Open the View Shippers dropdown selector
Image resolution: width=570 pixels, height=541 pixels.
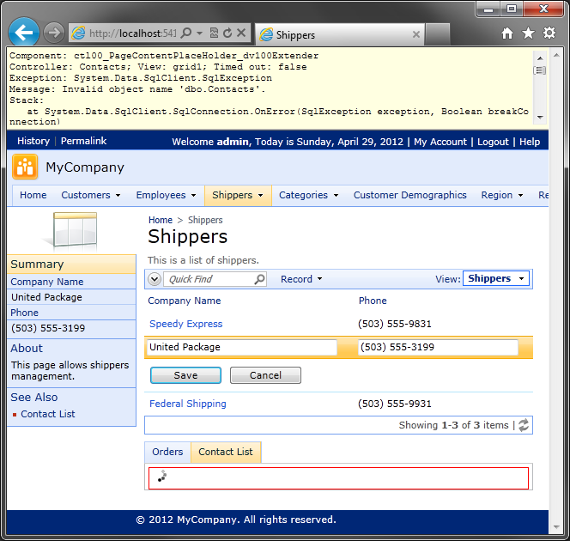[496, 278]
